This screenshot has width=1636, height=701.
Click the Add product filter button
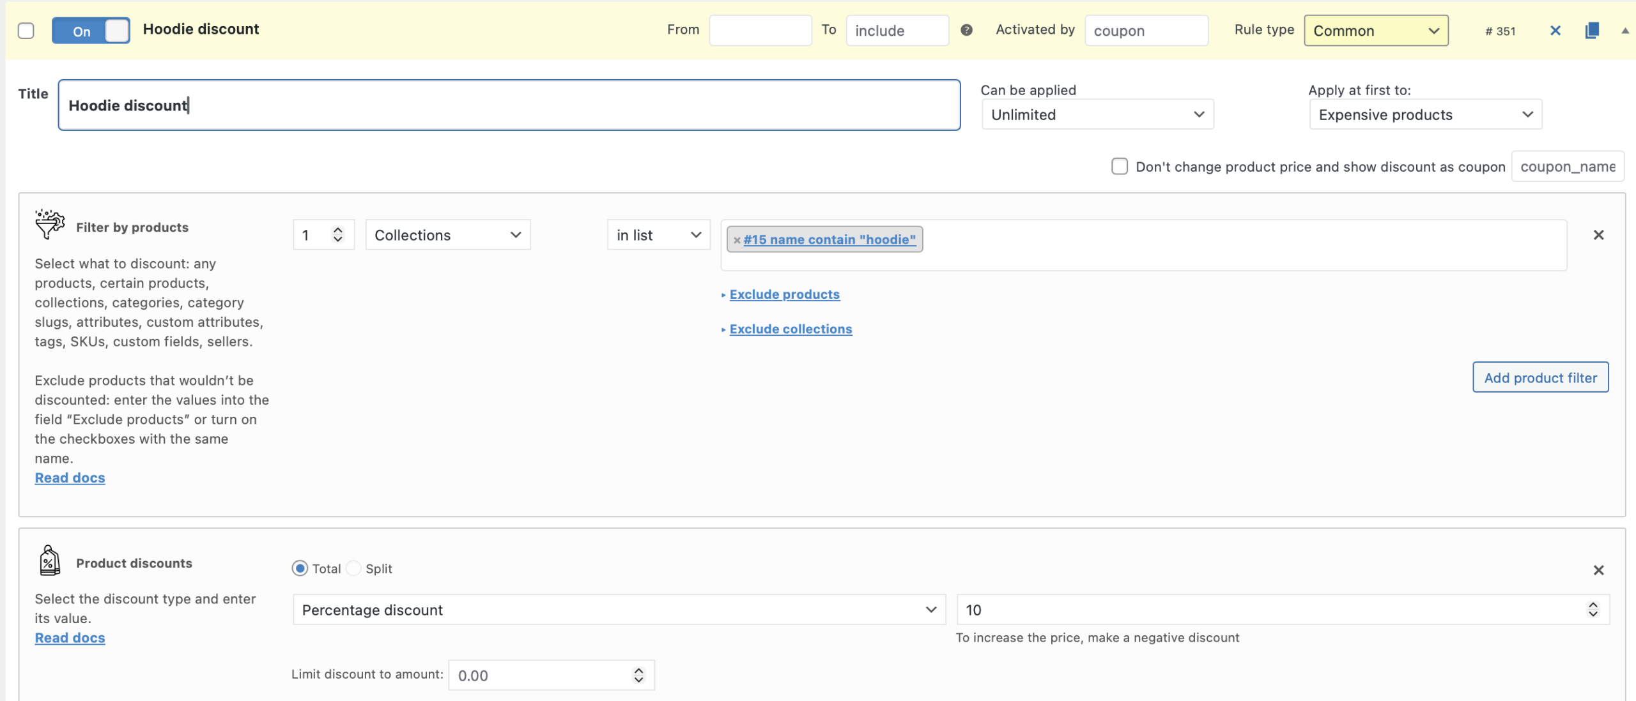coord(1540,377)
